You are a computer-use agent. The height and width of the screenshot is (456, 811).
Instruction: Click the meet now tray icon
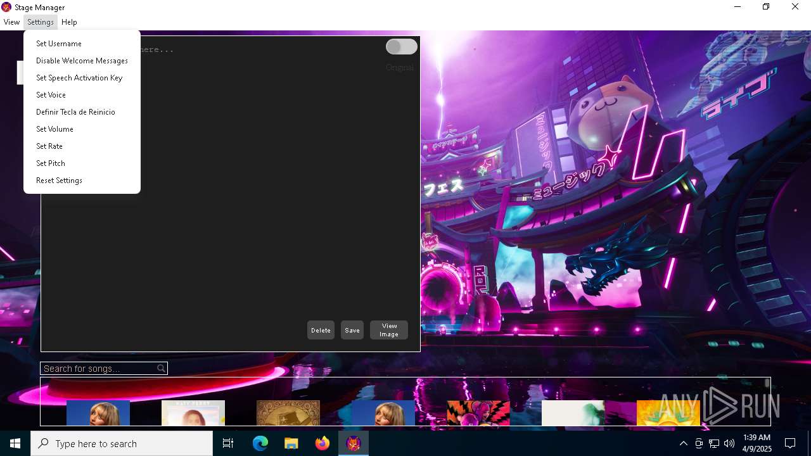(x=699, y=443)
